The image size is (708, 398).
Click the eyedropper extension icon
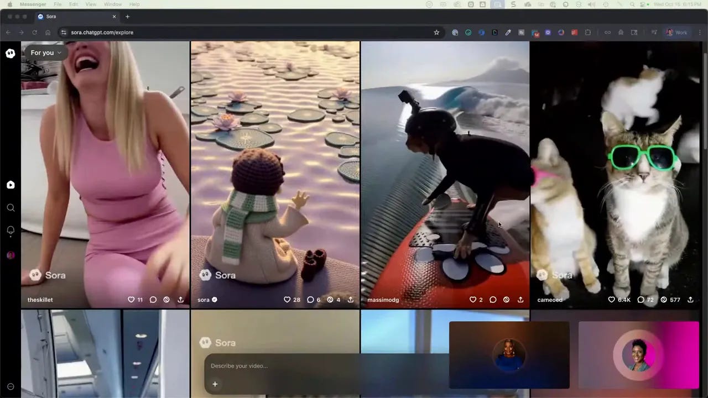[508, 32]
